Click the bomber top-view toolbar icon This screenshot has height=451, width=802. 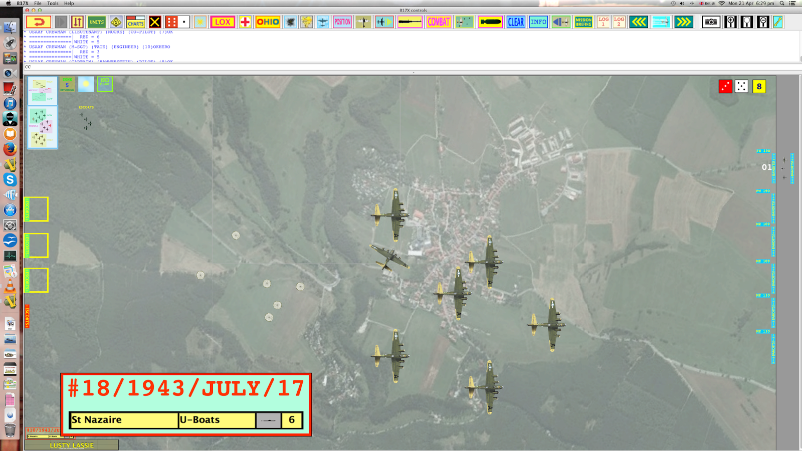pyautogui.click(x=363, y=22)
